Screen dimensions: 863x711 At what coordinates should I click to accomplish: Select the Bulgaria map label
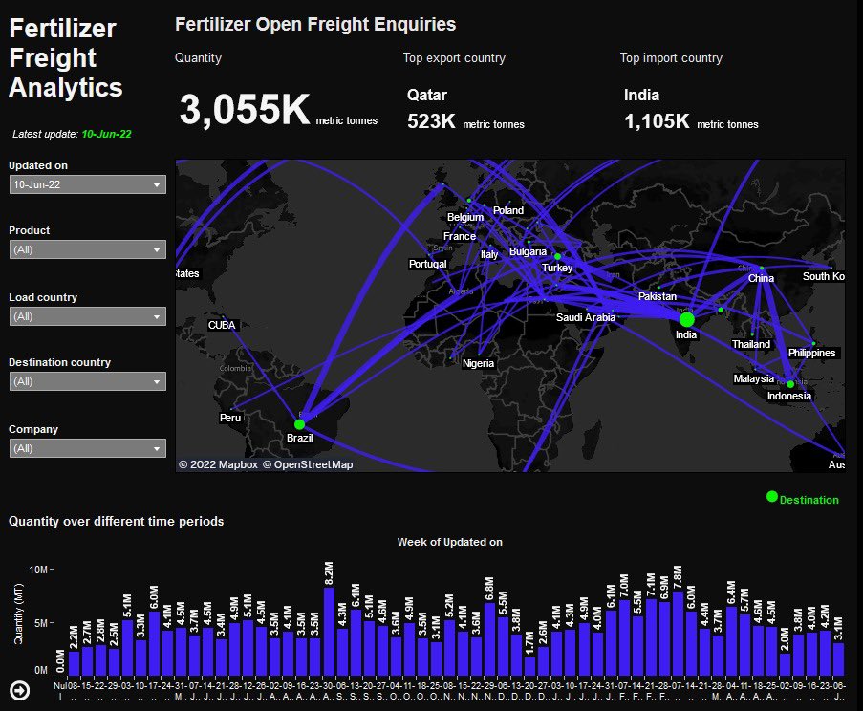528,251
